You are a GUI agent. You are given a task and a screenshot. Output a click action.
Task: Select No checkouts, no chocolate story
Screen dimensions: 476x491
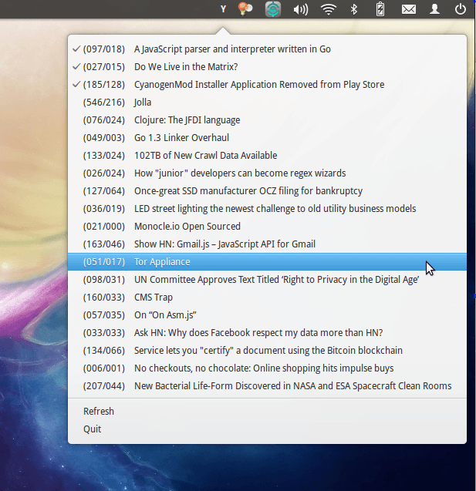[267, 368]
